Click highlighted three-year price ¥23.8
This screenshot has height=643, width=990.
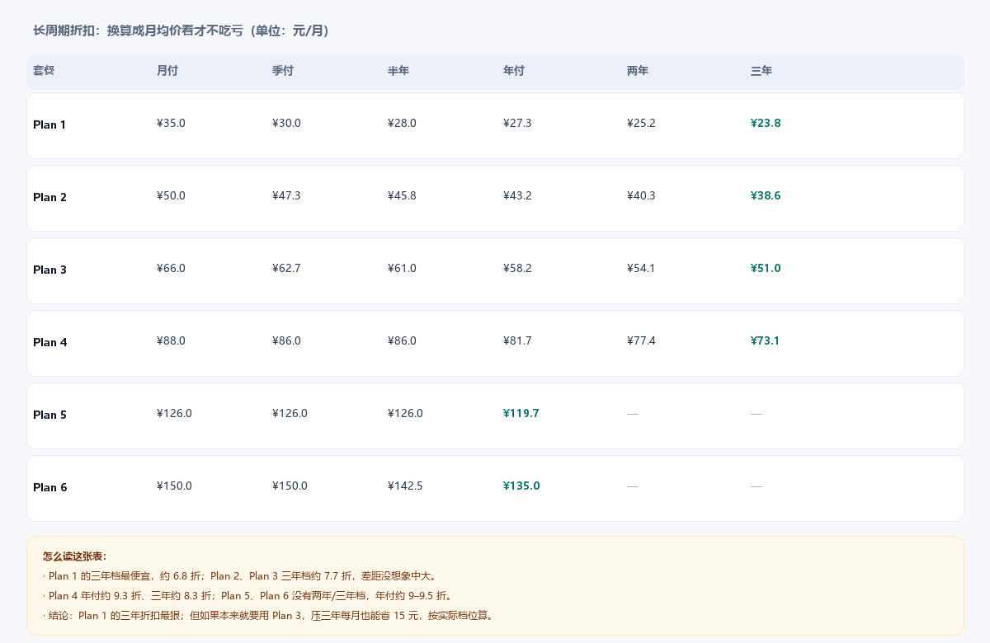[x=766, y=123]
